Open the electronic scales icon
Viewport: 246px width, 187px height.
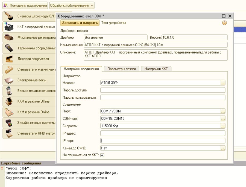[9, 80]
